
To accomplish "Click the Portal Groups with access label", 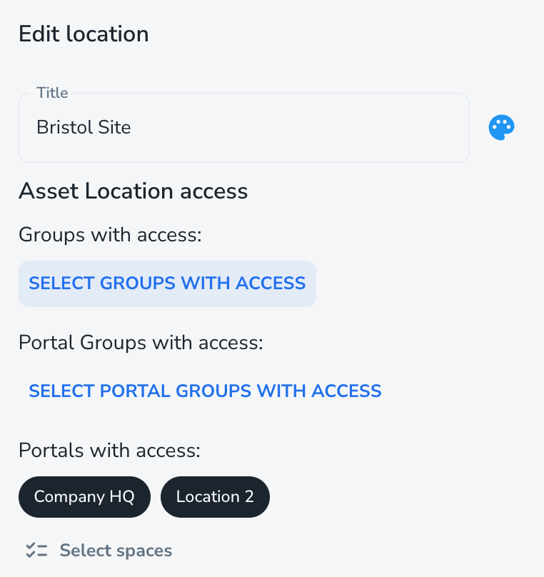I will pos(141,343).
